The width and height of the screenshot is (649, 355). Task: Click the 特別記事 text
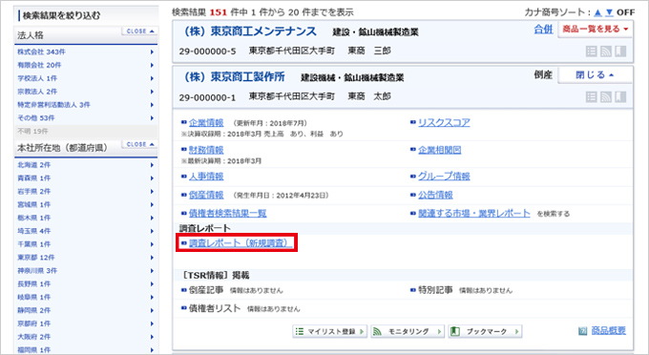click(435, 290)
